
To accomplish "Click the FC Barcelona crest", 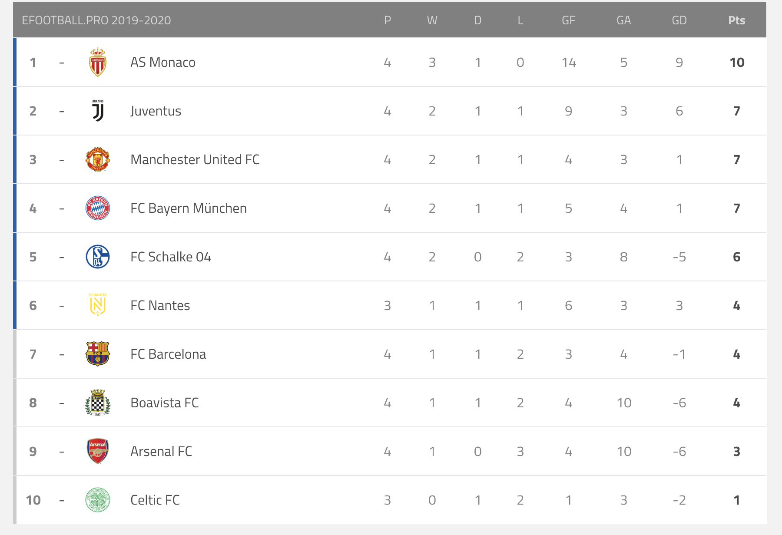I will click(98, 354).
